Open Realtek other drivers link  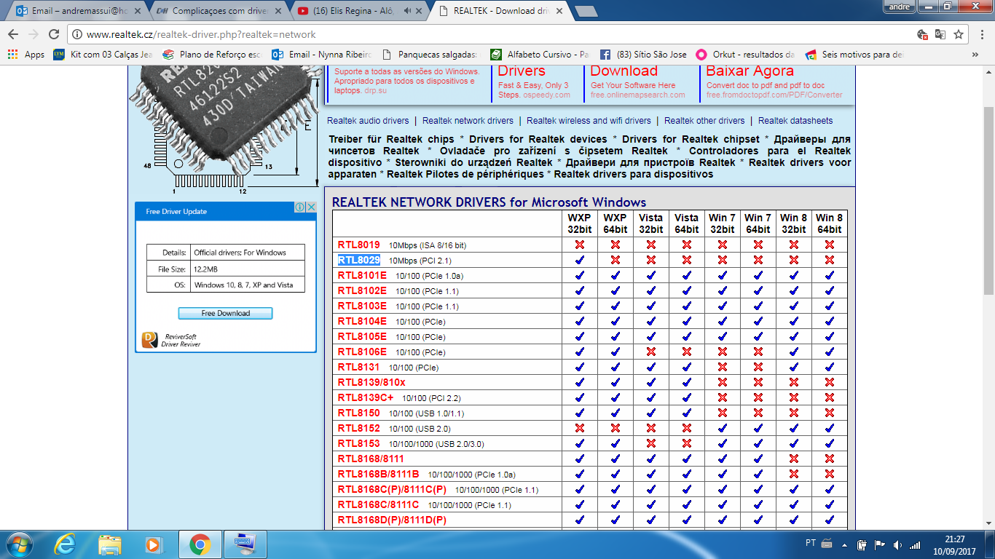(704, 121)
